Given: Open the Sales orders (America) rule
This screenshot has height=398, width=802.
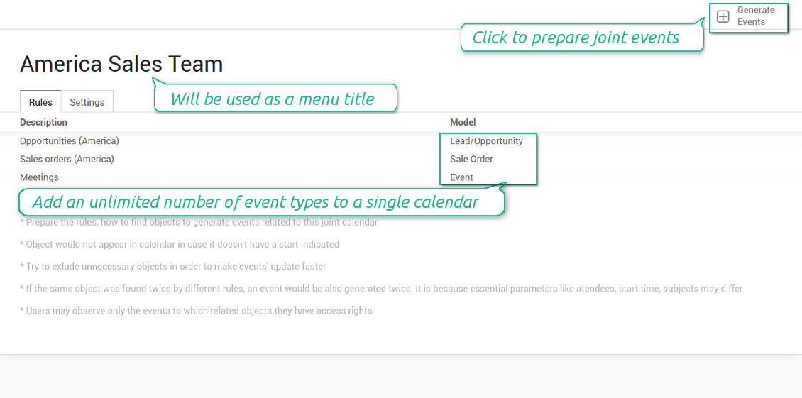Looking at the screenshot, I should [67, 159].
